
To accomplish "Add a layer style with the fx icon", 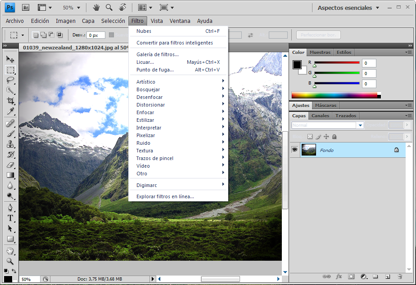I will [x=339, y=276].
